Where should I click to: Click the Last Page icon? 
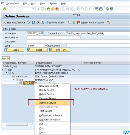[x=91, y=9]
